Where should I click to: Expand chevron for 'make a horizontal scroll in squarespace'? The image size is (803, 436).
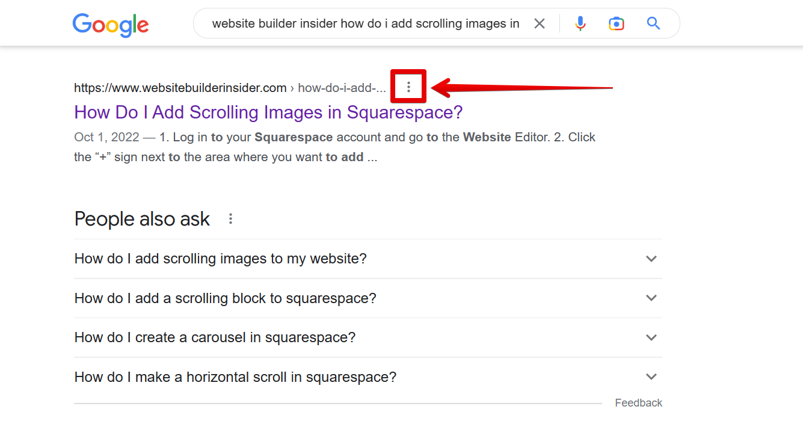[651, 377]
